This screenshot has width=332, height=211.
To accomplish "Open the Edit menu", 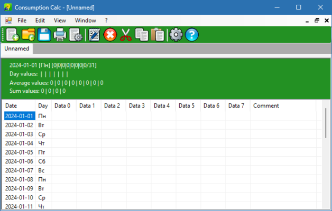I will click(40, 21).
